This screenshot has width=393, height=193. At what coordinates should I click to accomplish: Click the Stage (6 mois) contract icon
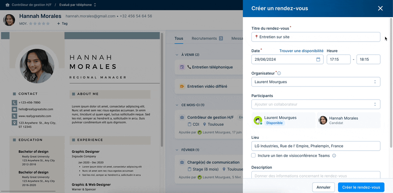point(190,169)
